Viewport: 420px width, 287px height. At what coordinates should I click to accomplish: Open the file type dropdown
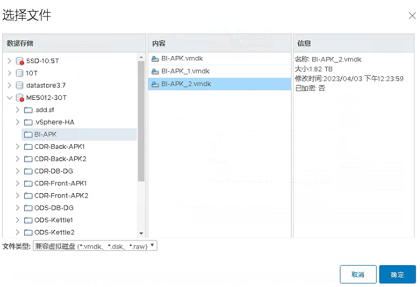pos(95,246)
